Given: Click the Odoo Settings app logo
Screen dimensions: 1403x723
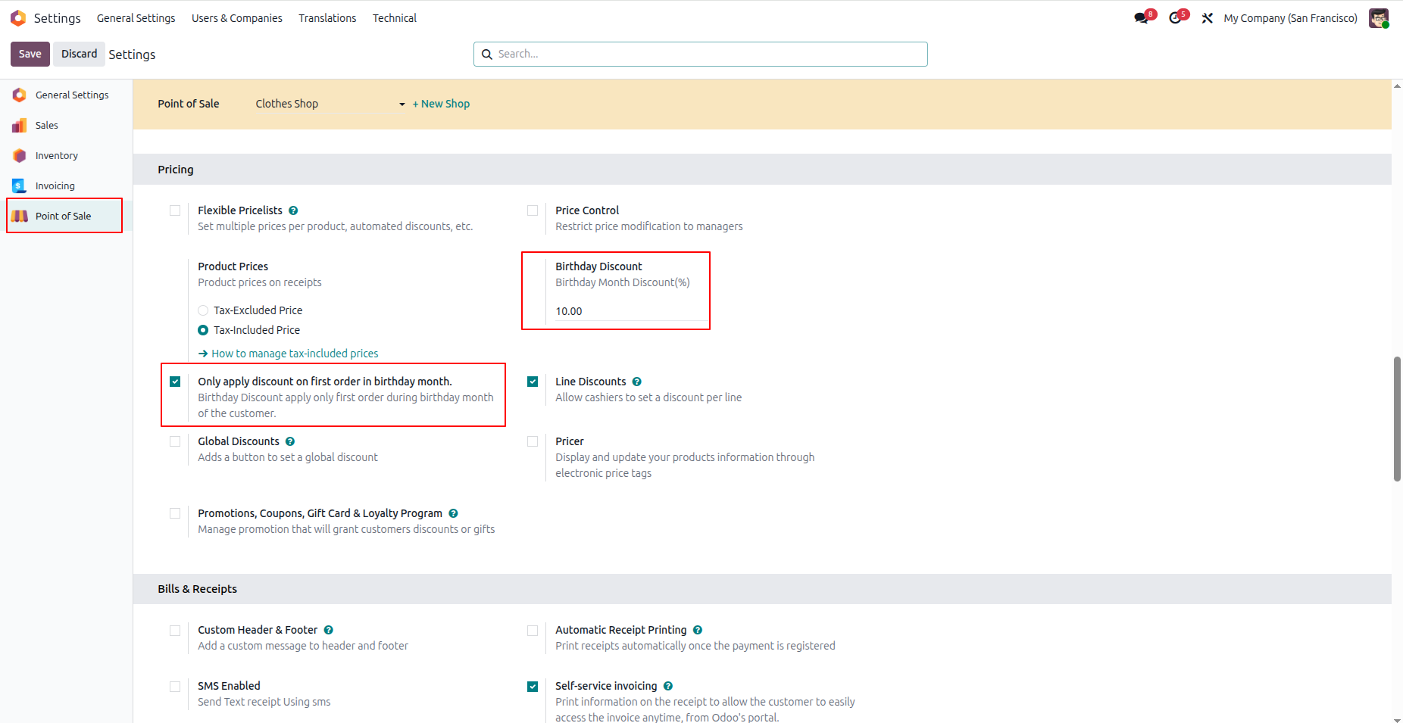Looking at the screenshot, I should (18, 17).
